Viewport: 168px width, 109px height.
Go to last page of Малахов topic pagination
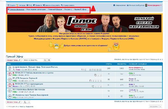pos(100,70)
